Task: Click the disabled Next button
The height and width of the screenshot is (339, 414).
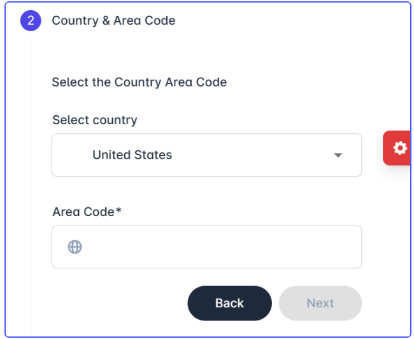Action: [320, 303]
